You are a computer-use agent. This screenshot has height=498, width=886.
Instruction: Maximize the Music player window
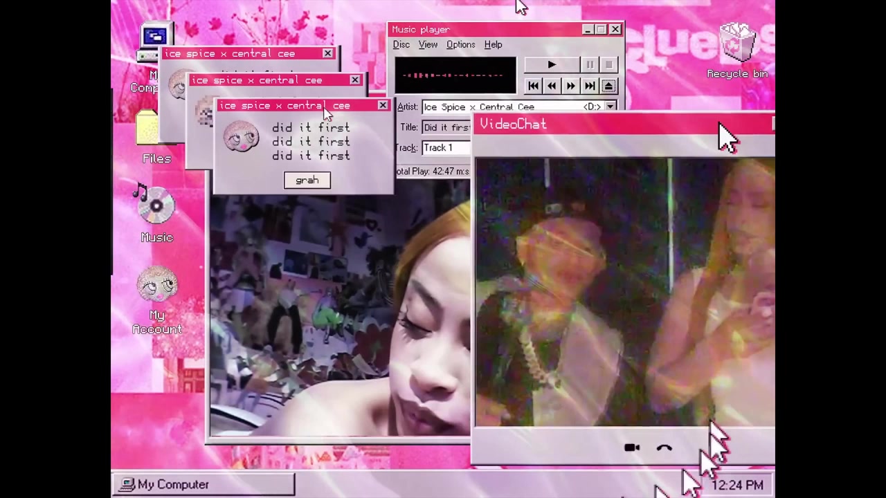click(x=601, y=30)
